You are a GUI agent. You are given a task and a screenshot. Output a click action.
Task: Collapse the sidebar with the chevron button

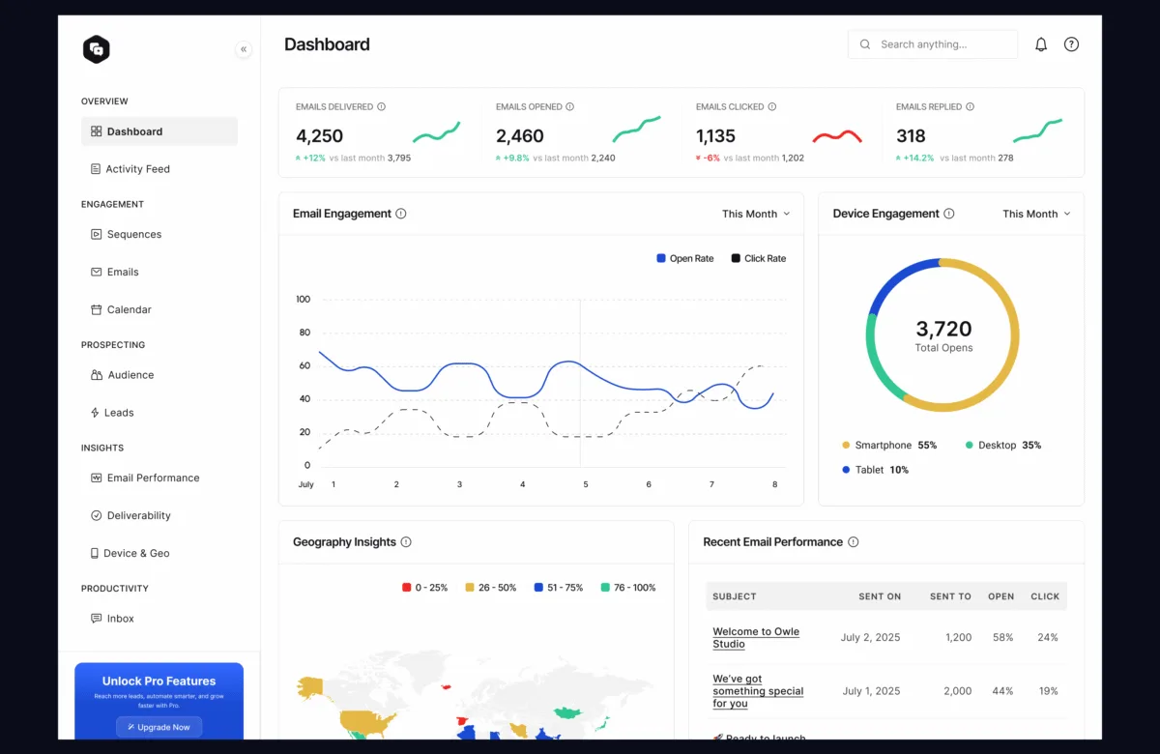click(x=244, y=48)
